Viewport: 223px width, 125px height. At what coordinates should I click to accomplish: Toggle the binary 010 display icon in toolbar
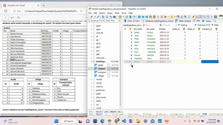(201, 17)
